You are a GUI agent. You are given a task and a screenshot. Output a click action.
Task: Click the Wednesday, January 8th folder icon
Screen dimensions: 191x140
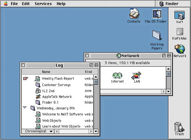tap(33, 108)
